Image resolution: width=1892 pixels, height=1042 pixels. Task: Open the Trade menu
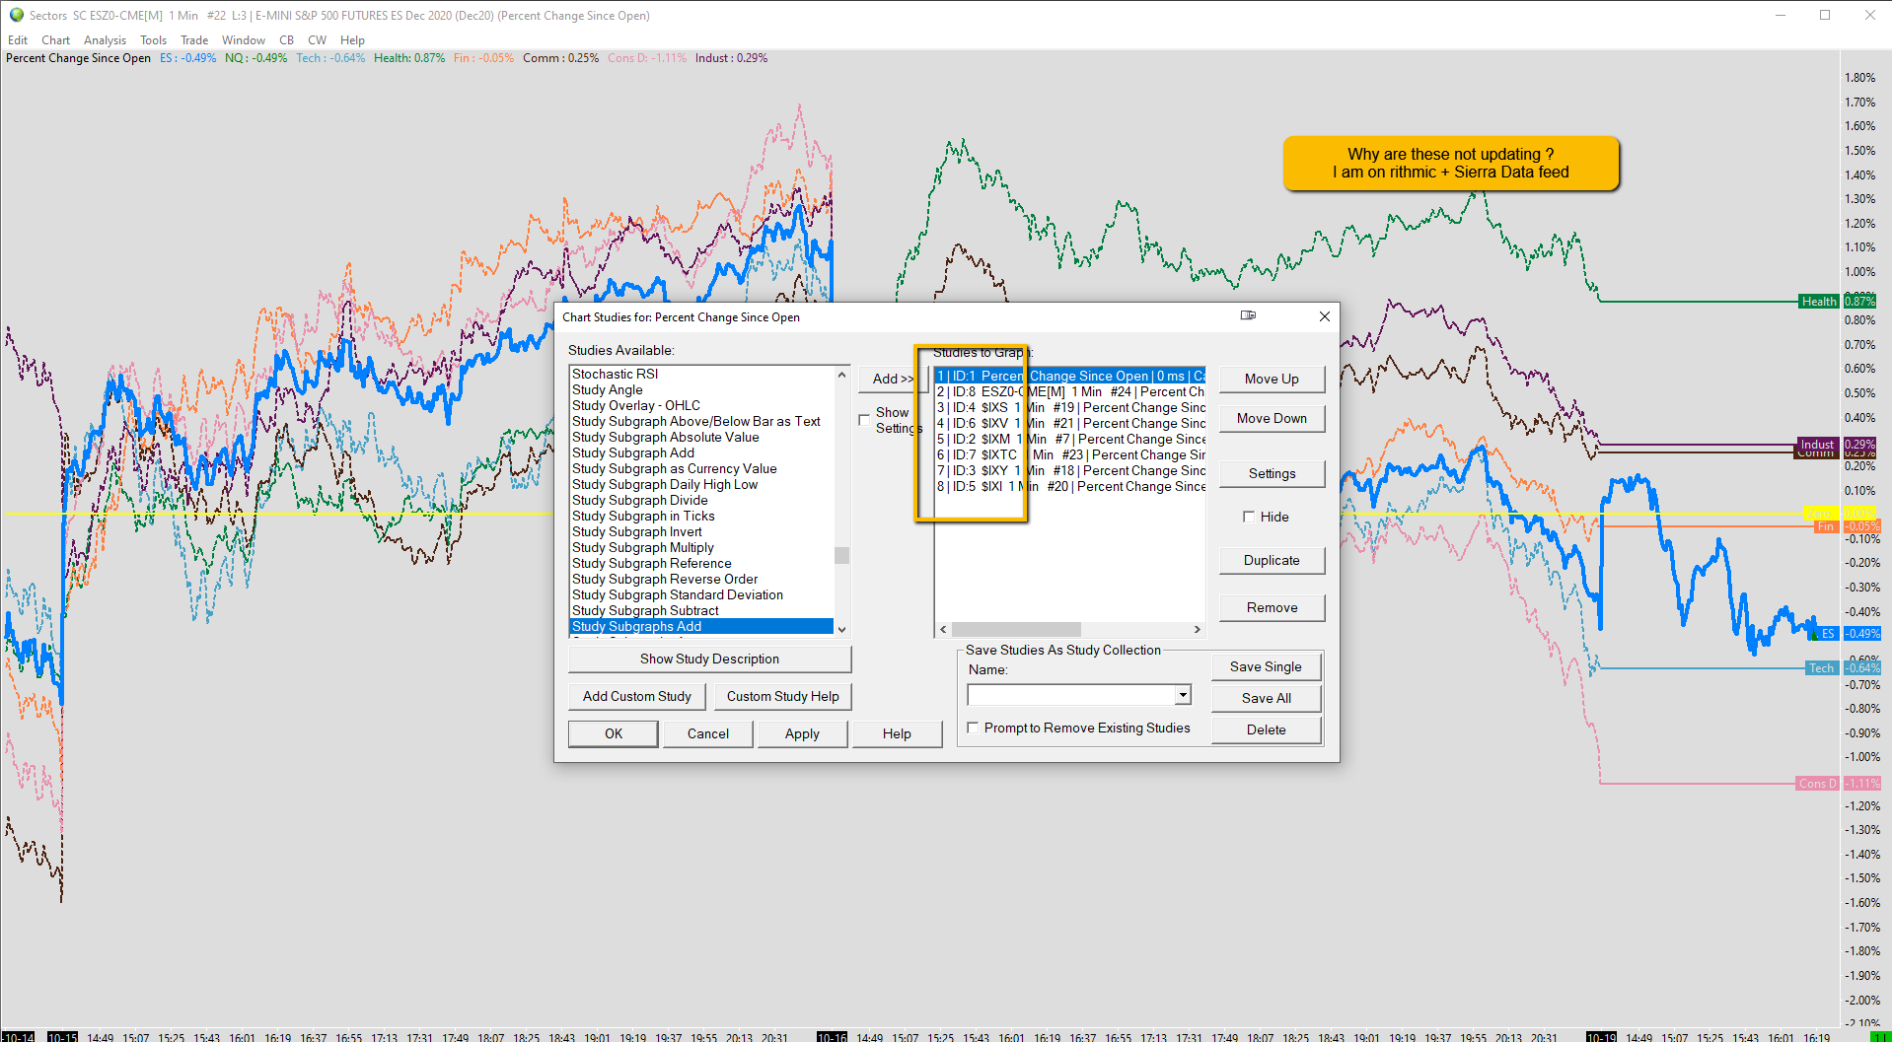point(194,40)
